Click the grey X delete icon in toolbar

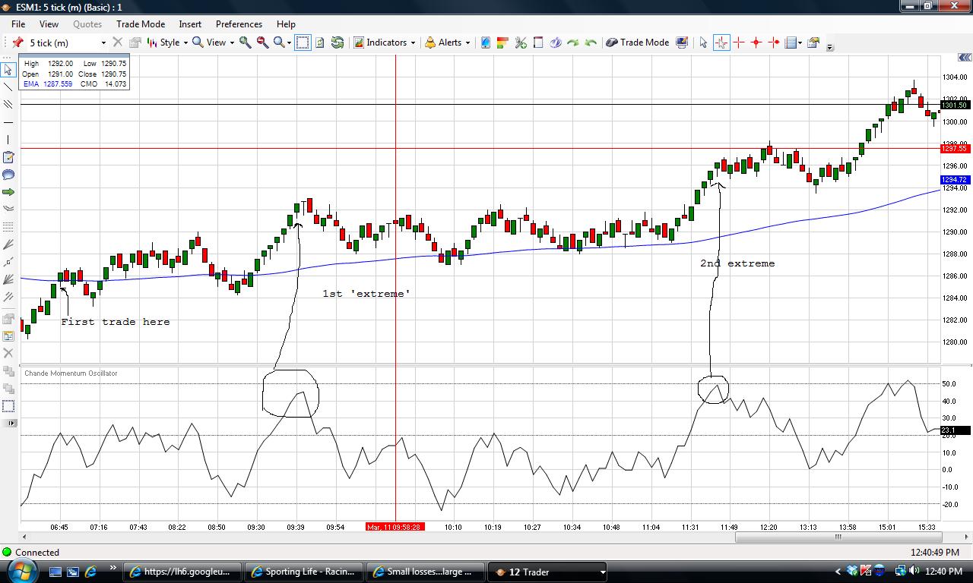click(x=118, y=43)
